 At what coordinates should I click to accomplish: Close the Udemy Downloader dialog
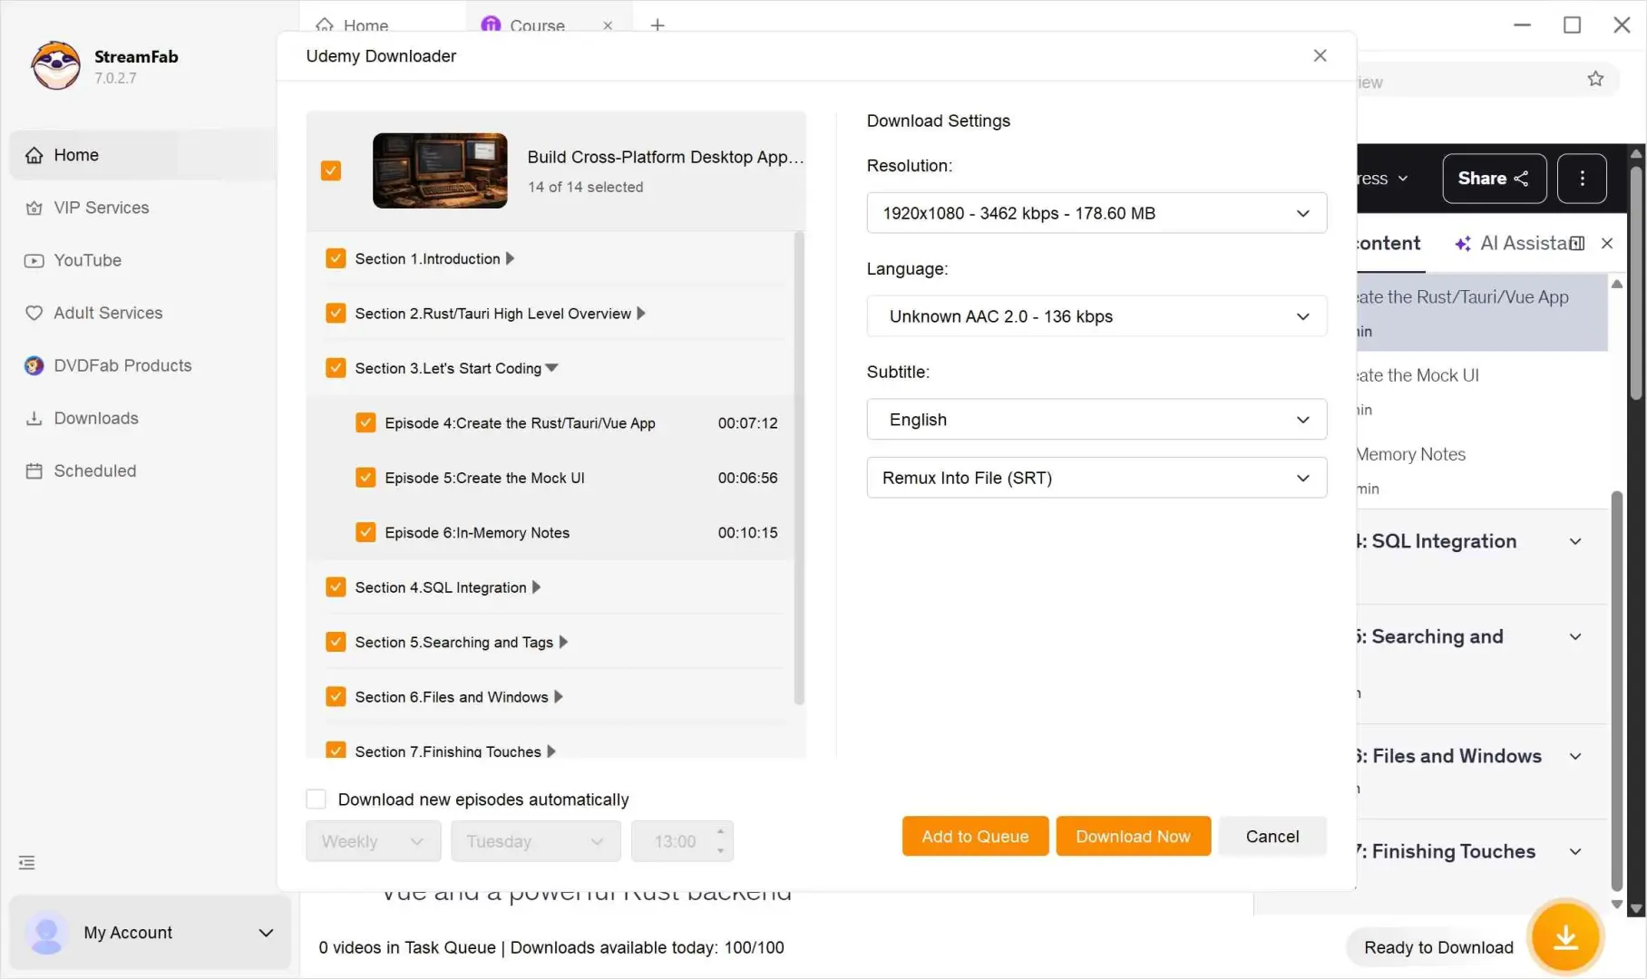1320,55
